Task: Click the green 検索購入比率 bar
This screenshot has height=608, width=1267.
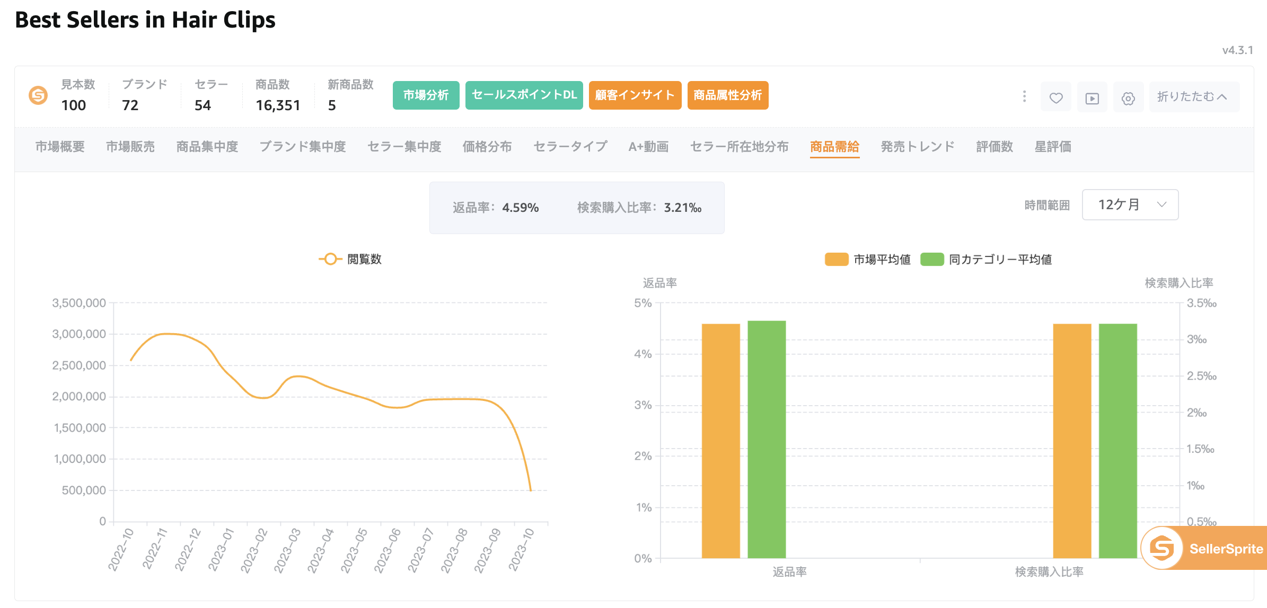Action: (x=1118, y=441)
